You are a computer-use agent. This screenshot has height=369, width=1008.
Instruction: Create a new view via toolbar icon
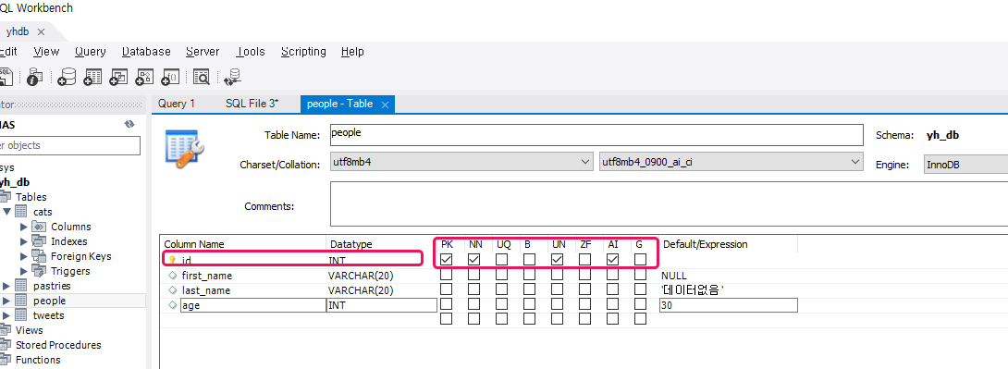(118, 77)
